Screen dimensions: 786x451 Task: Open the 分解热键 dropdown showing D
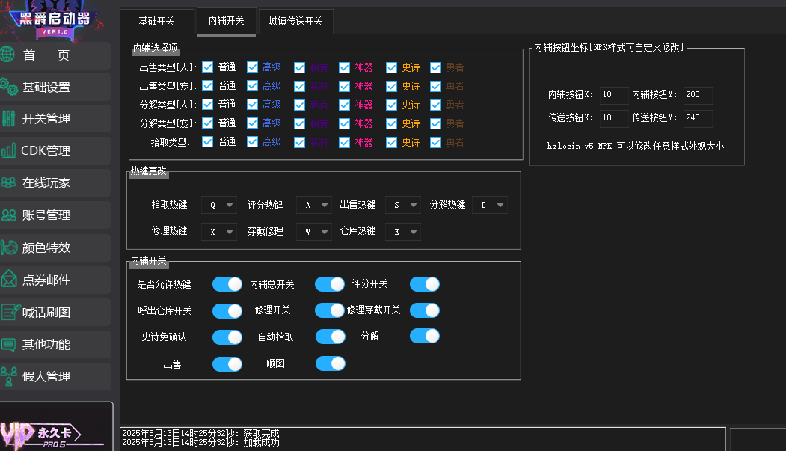pos(489,205)
